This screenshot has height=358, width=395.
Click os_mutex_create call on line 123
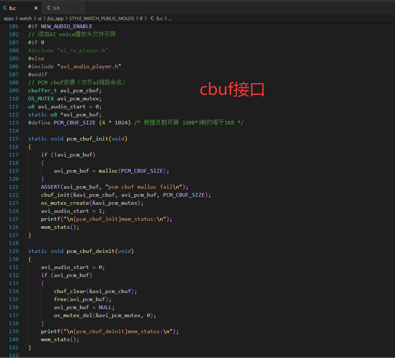click(65, 203)
